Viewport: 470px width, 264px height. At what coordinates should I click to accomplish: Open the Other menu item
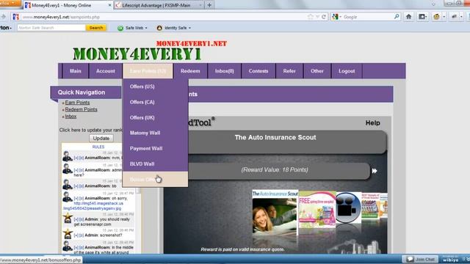tap(317, 71)
